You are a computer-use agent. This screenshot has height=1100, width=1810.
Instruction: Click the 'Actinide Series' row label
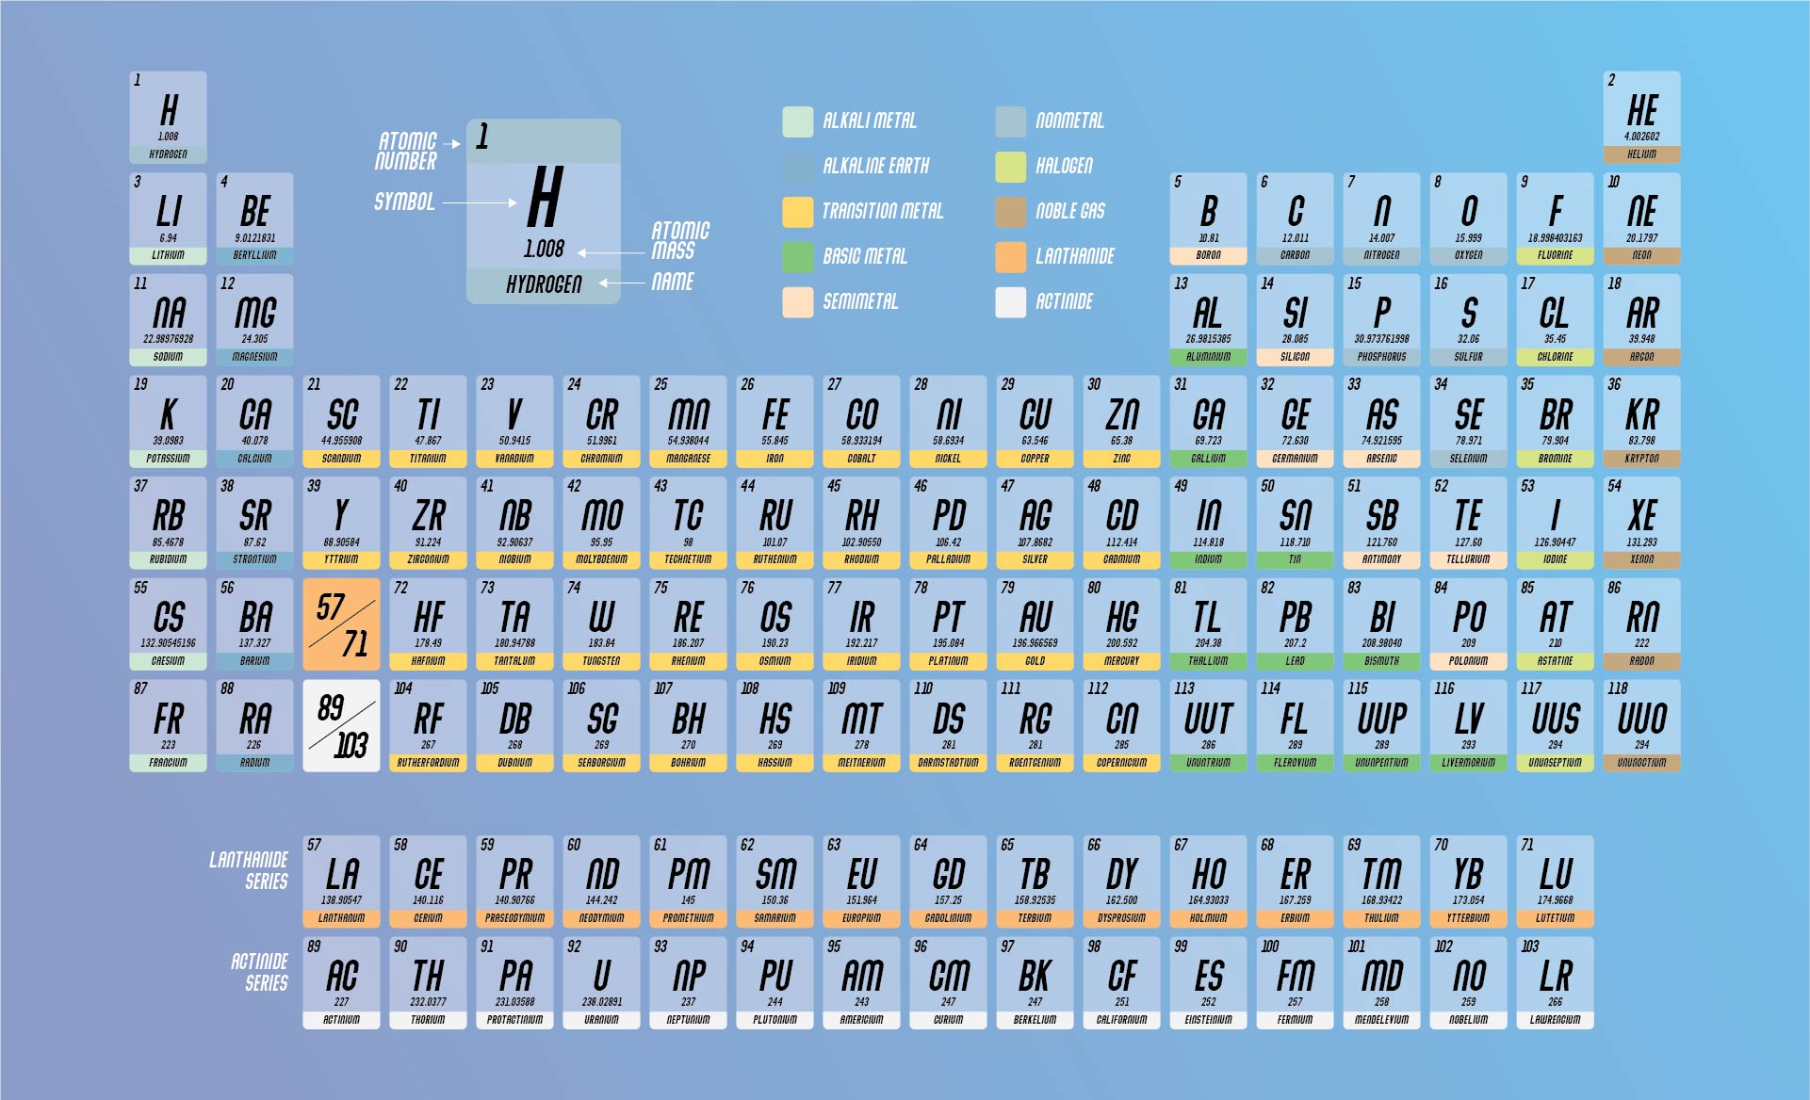point(259,972)
